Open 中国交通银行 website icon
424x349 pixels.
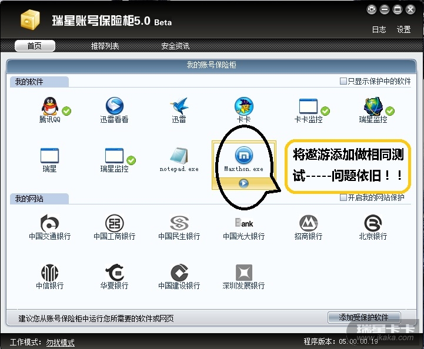pyautogui.click(x=50, y=223)
